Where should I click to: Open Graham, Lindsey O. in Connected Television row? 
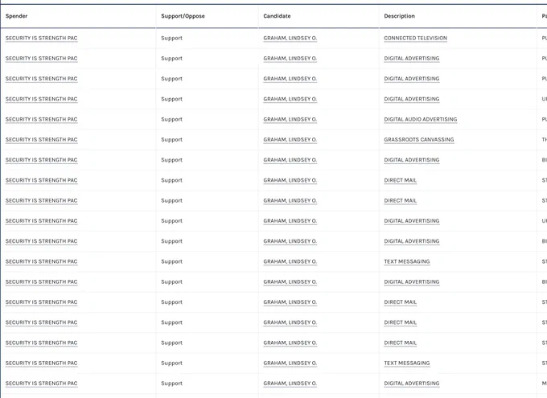click(x=290, y=38)
